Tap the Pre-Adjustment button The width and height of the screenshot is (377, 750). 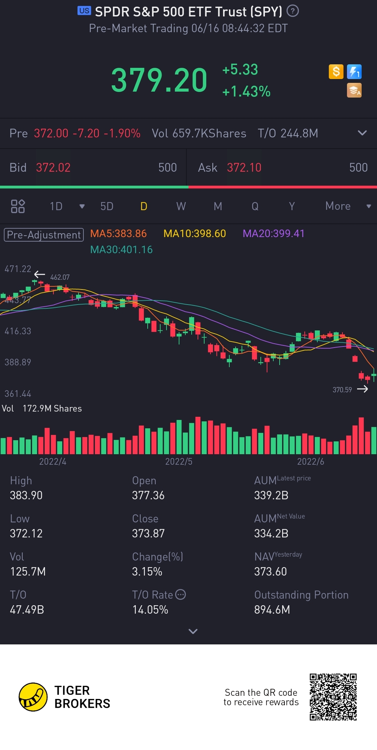44,235
